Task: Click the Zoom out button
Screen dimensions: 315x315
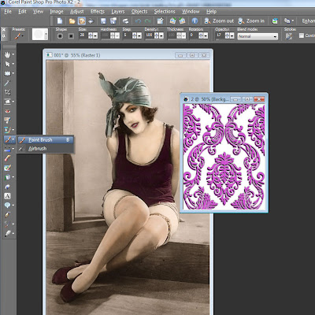Action: tap(219, 20)
